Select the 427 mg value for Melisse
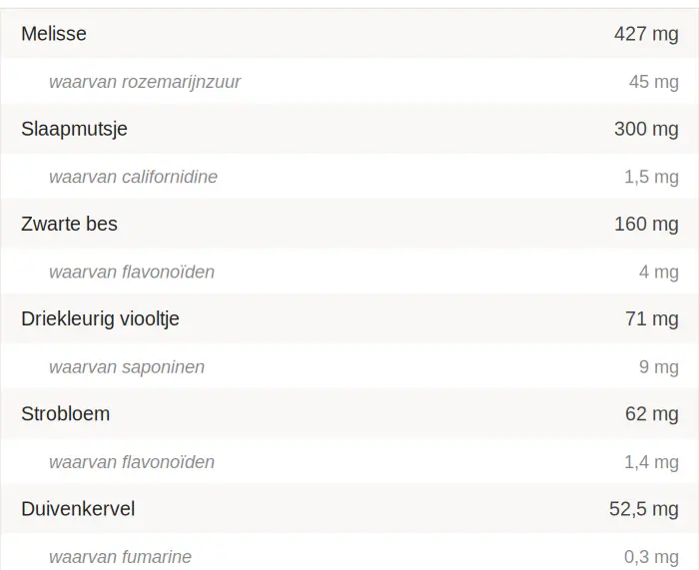The height and width of the screenshot is (570, 699). tap(646, 34)
